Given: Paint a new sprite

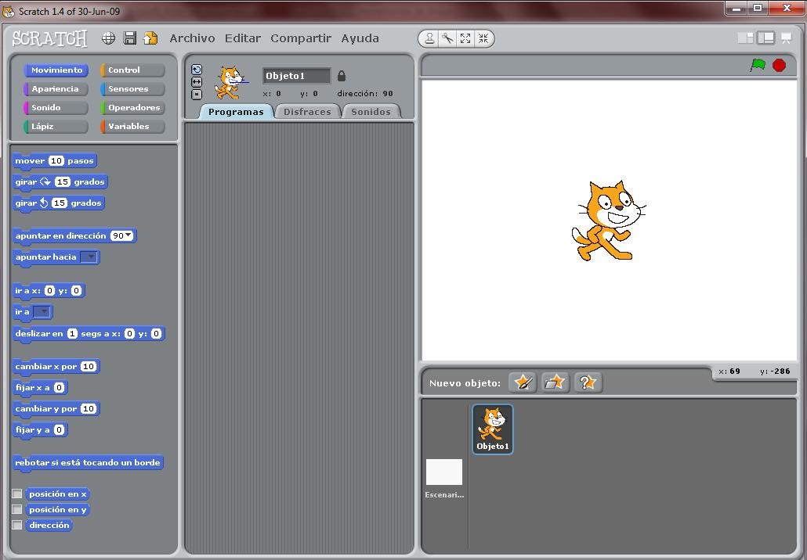Looking at the screenshot, I should [x=523, y=382].
